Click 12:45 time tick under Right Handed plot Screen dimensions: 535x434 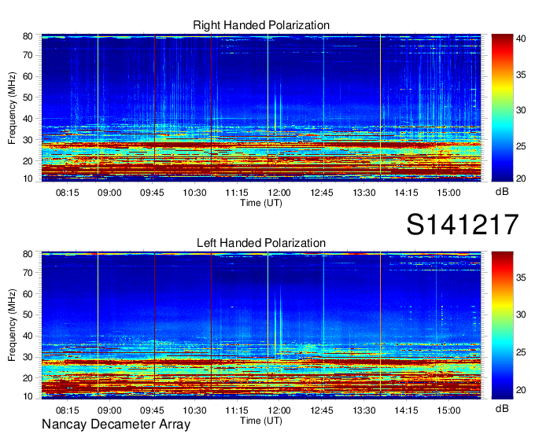pyautogui.click(x=322, y=193)
